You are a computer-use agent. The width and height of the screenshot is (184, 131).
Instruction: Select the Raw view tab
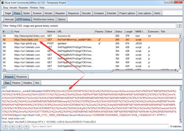point(7,83)
